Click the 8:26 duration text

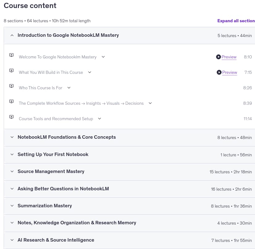[248, 88]
